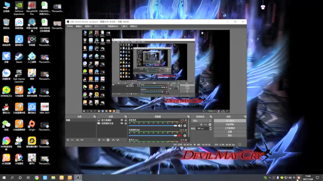Click the Exit (退出) button in Controls
323x181 pixels.
[x=230, y=136]
